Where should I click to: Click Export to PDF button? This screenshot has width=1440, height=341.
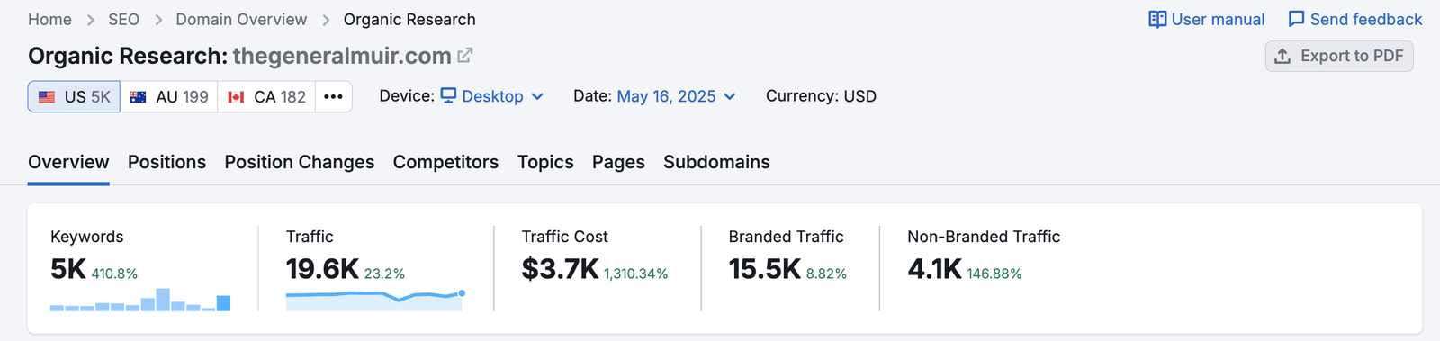tap(1339, 56)
